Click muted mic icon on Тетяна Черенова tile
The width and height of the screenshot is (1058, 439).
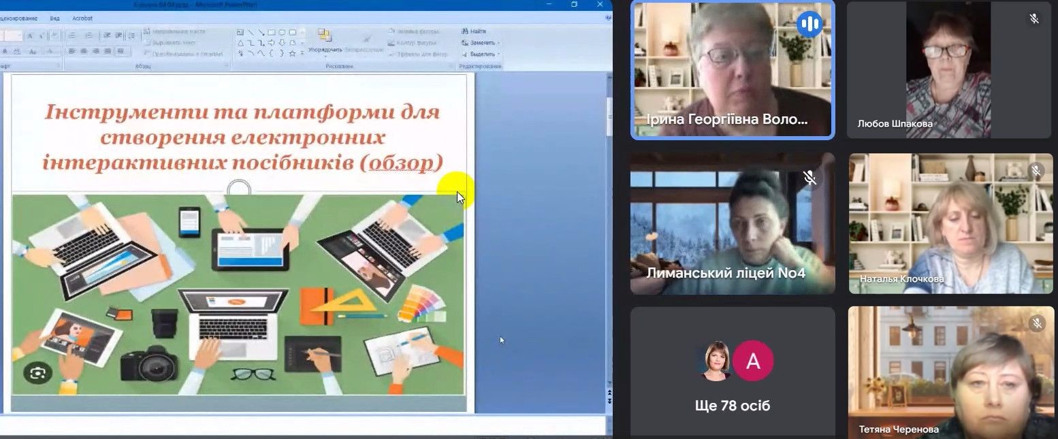click(1036, 324)
